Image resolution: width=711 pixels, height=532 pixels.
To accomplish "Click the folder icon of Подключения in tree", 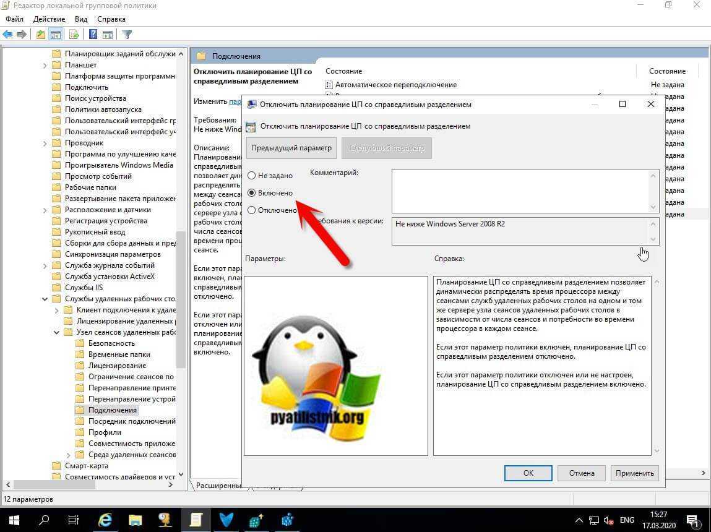I will (80, 410).
